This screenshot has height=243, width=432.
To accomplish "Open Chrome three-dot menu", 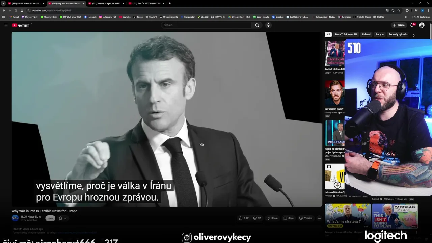I will 428,10.
